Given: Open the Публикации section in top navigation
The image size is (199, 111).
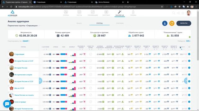Looking at the screenshot, I should pyautogui.click(x=93, y=13).
